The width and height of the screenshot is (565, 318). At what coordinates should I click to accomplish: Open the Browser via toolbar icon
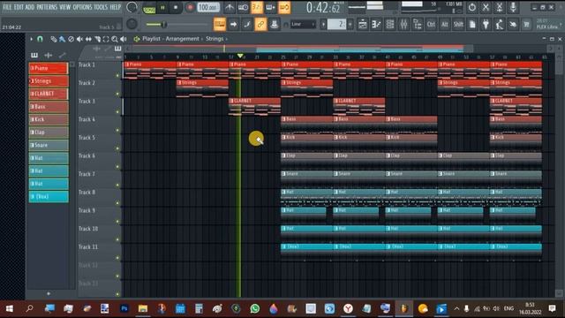tap(418, 24)
